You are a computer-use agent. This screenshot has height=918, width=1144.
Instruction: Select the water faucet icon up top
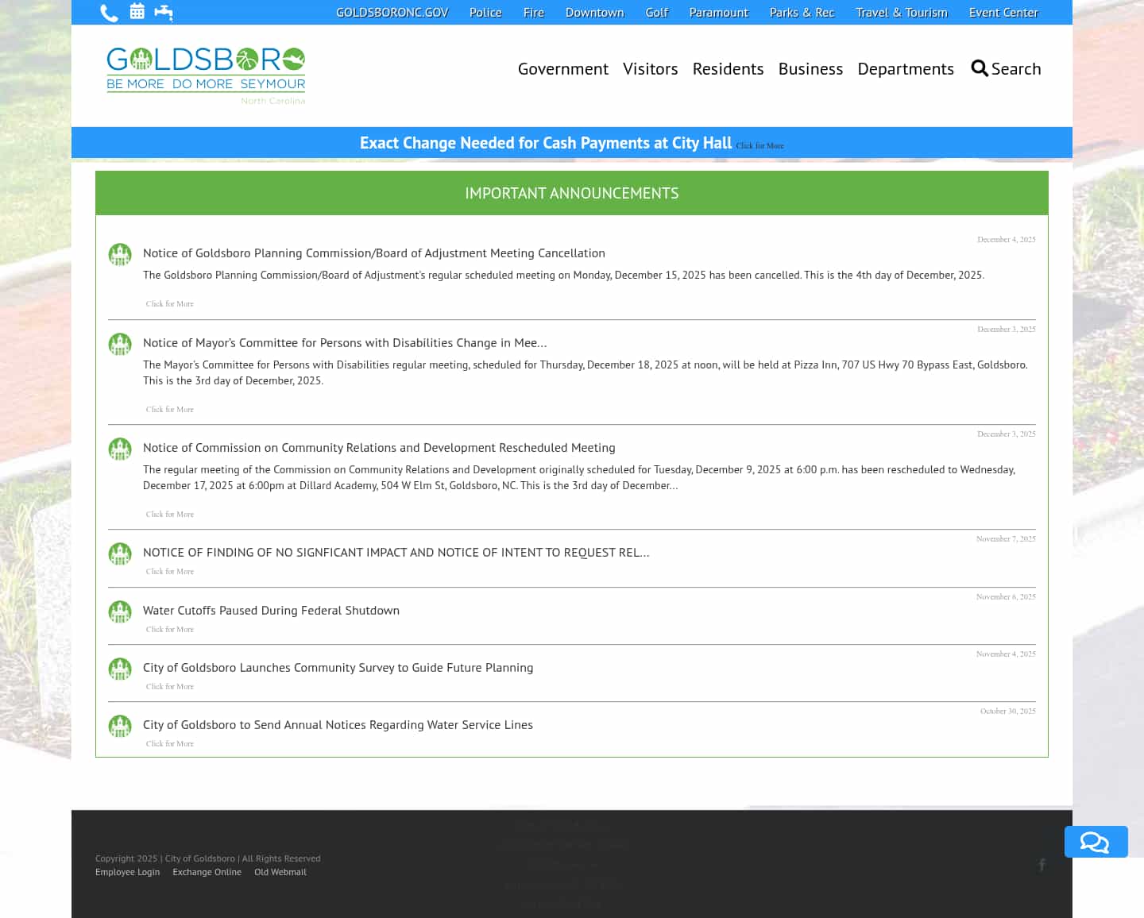coord(164,12)
